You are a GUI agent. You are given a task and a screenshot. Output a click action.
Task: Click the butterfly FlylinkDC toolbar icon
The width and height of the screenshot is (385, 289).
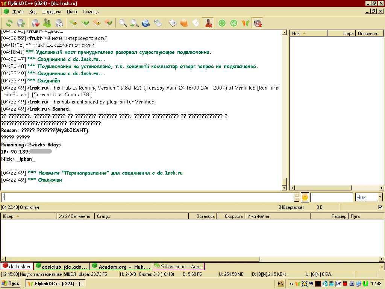[245, 23]
